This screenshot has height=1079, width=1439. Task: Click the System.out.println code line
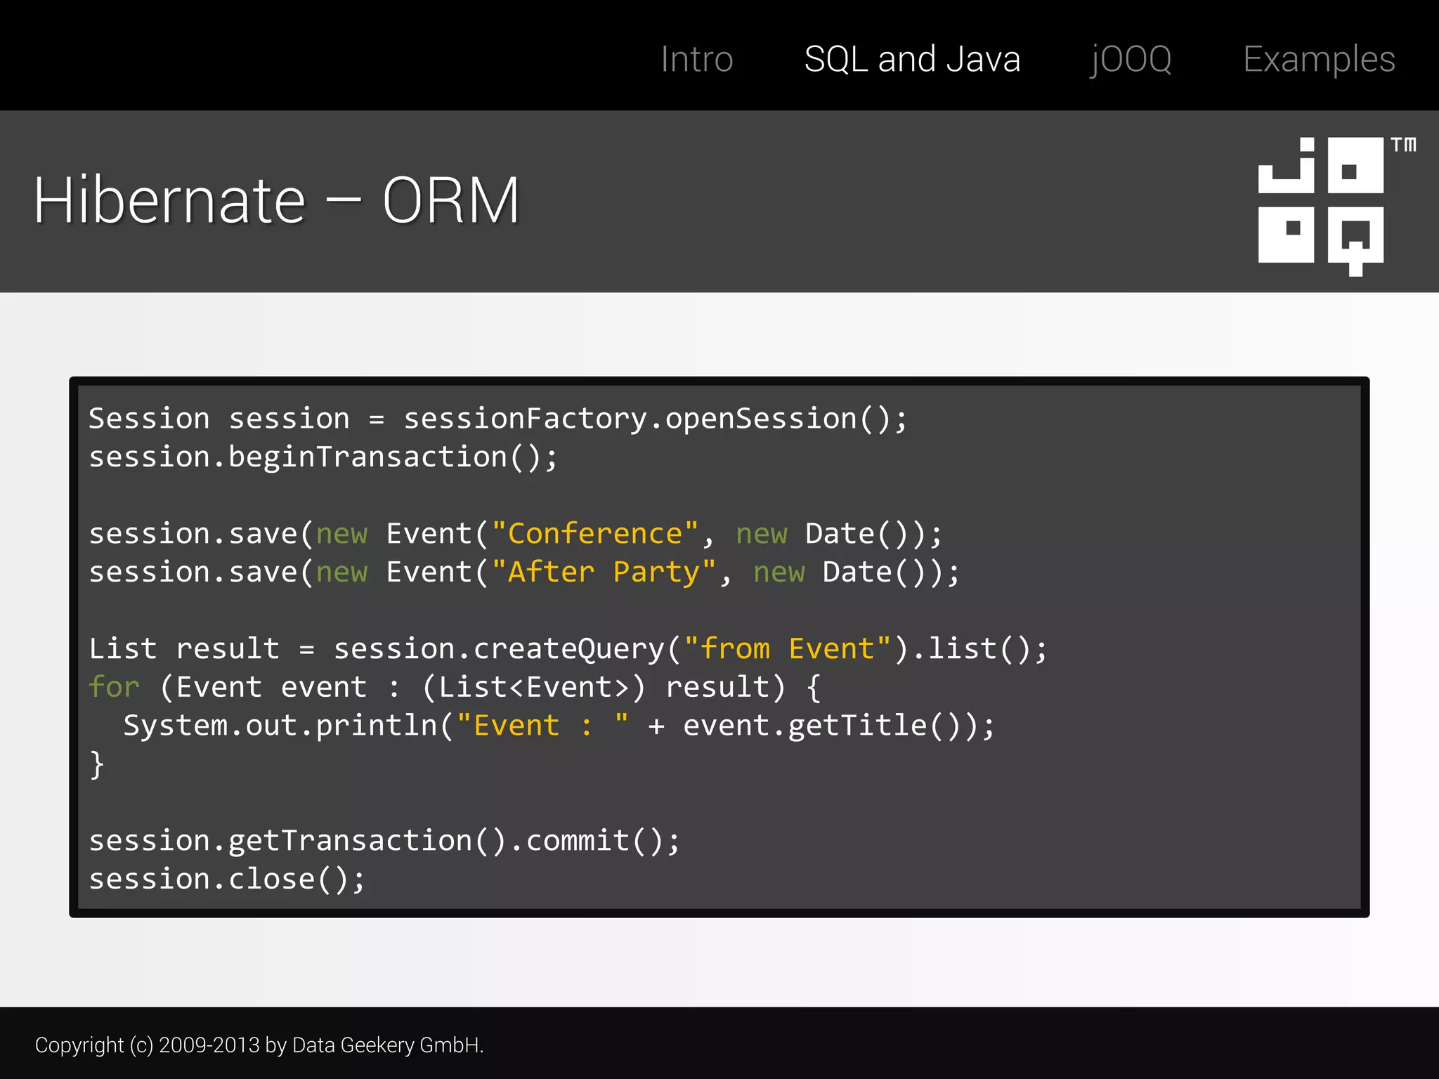559,726
